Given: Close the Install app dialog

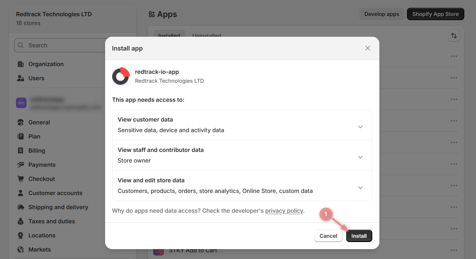Looking at the screenshot, I should (x=368, y=48).
